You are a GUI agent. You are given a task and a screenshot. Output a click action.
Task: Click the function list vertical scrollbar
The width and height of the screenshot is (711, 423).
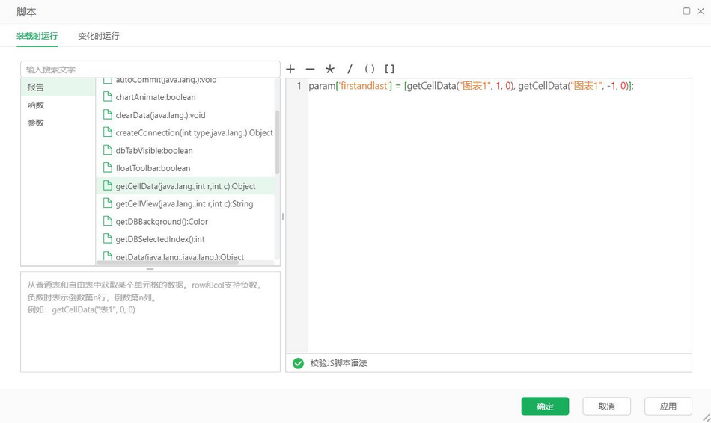pos(277,142)
